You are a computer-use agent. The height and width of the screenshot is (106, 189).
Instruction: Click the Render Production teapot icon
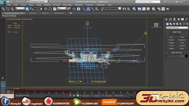tap(168, 9)
